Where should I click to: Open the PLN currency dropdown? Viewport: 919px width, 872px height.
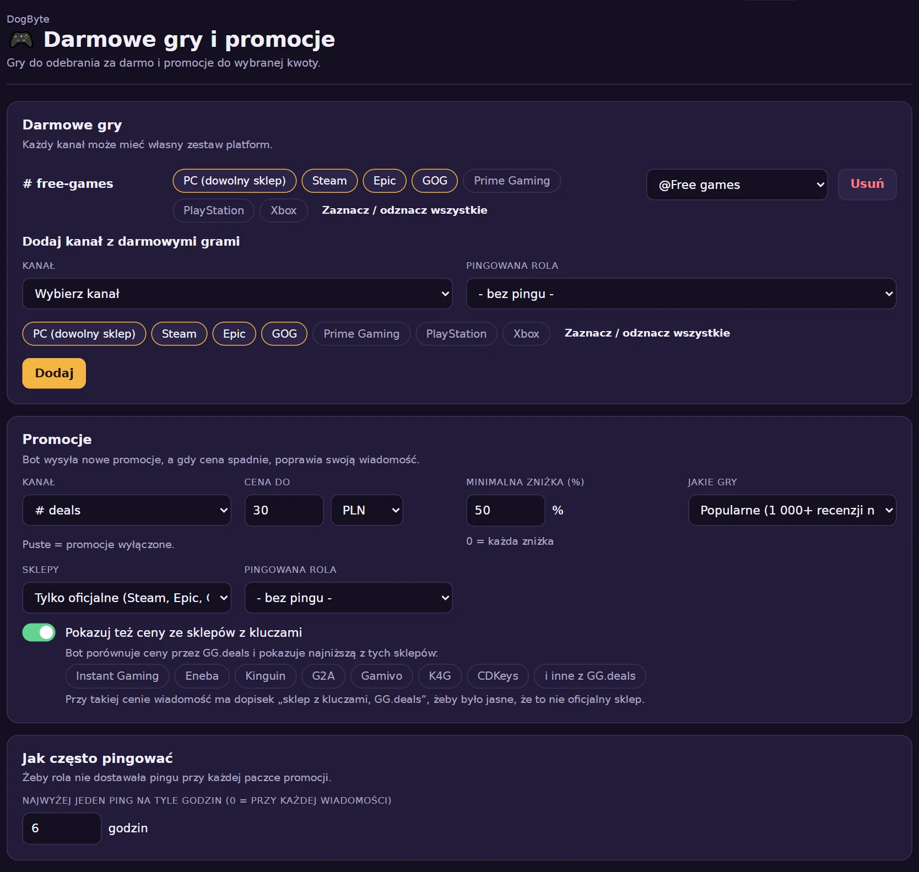coord(367,510)
